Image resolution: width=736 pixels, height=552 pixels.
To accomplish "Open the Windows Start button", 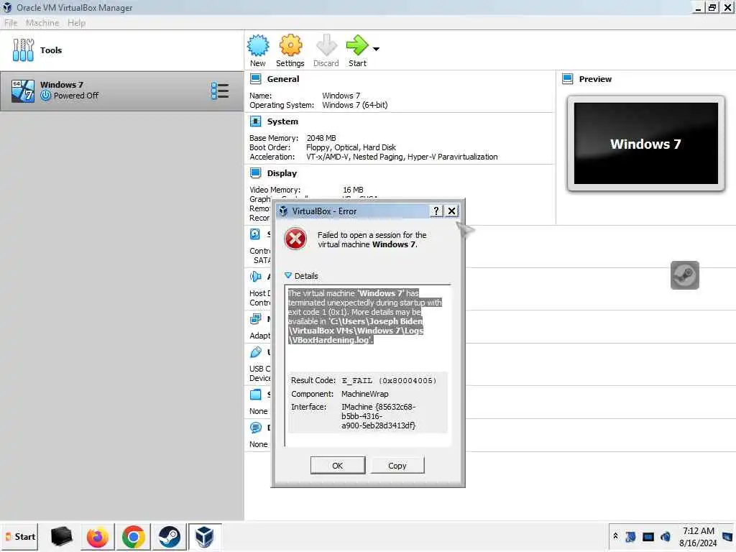I will point(20,536).
